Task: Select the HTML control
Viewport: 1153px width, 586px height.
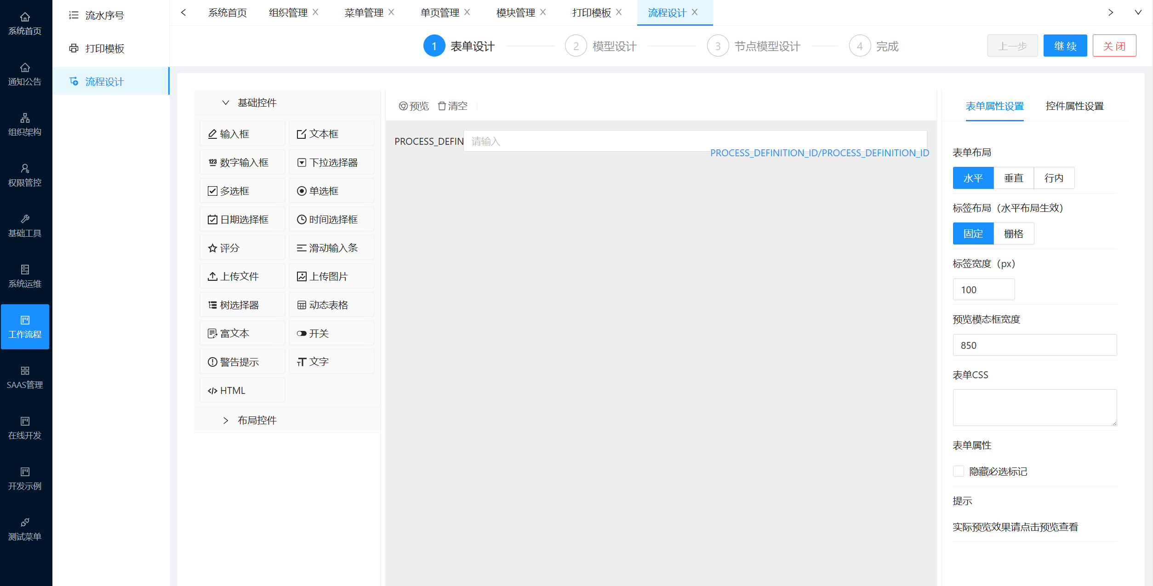Action: (x=242, y=390)
